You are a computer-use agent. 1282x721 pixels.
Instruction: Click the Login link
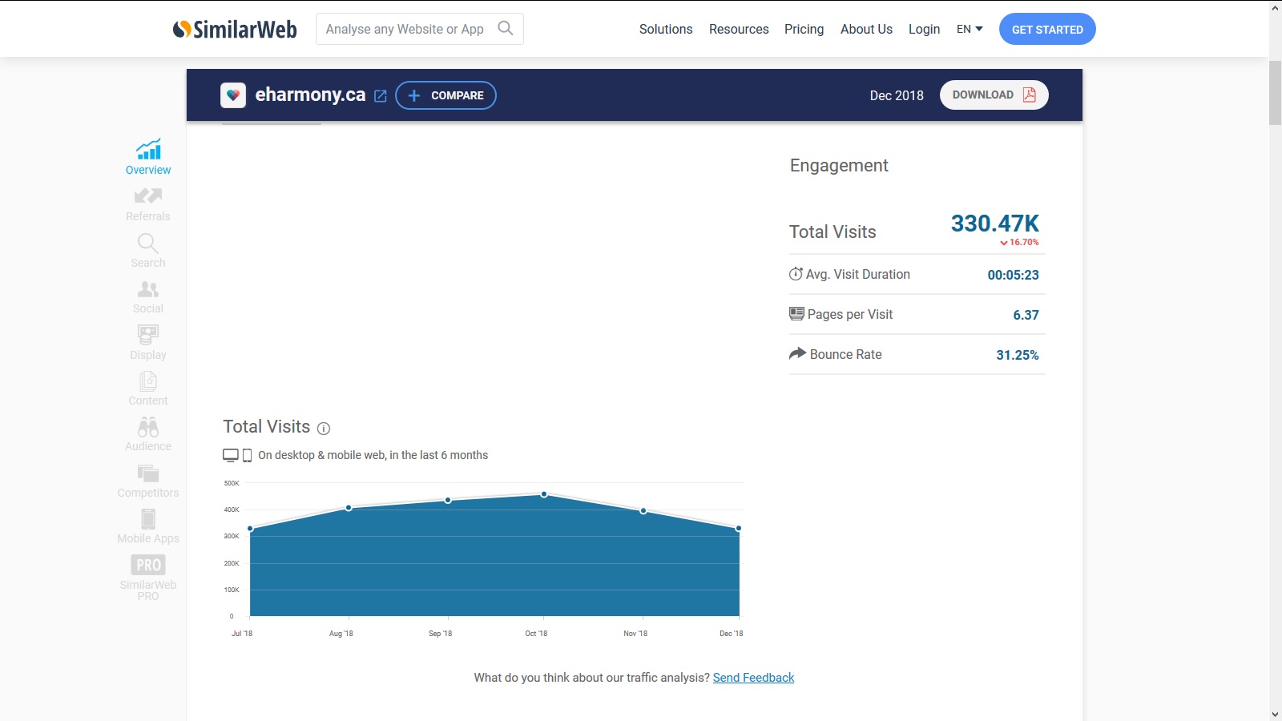point(924,29)
